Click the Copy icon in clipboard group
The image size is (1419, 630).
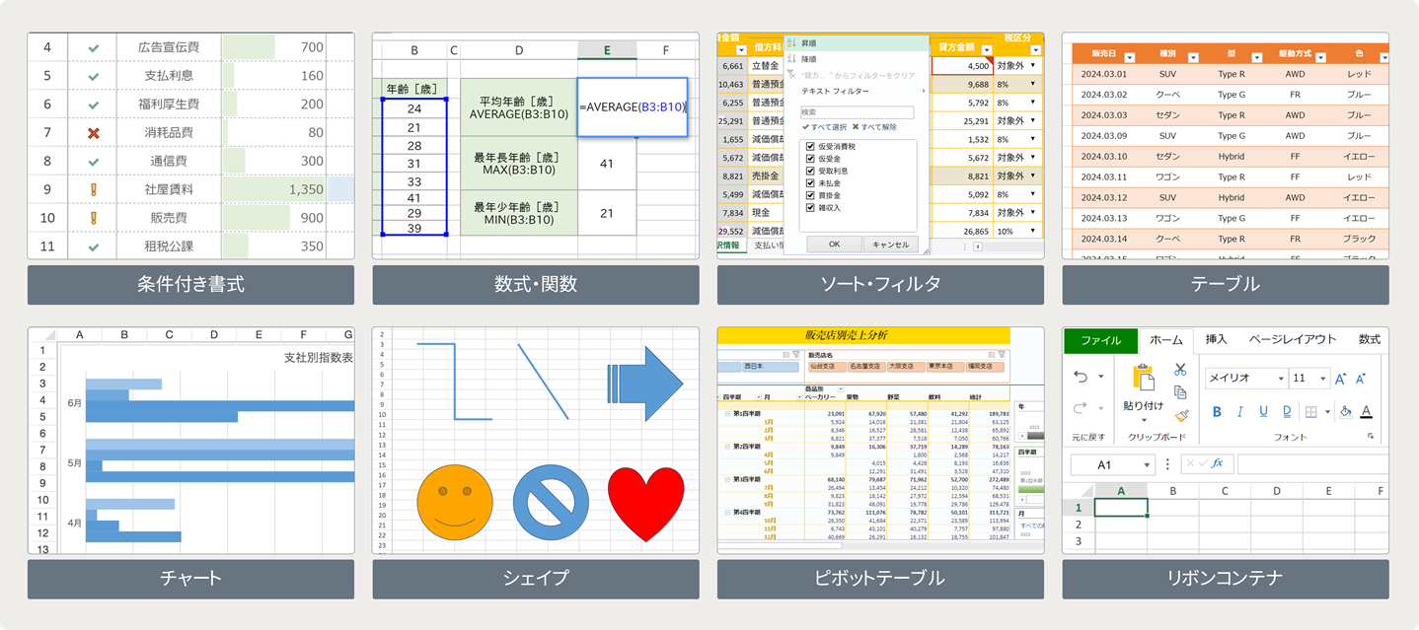(x=1180, y=394)
